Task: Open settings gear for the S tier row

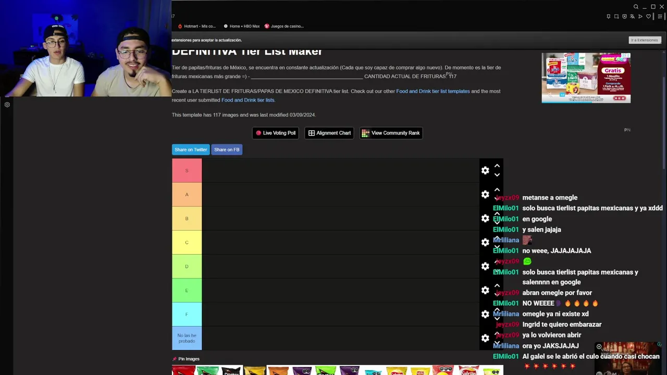Action: [485, 170]
